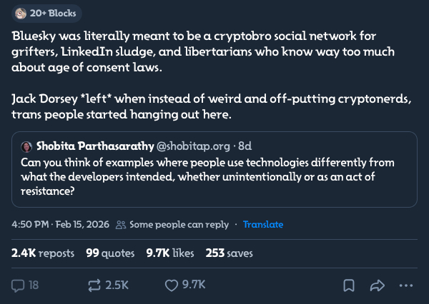Translate the post text
The width and height of the screenshot is (429, 304).
(262, 225)
